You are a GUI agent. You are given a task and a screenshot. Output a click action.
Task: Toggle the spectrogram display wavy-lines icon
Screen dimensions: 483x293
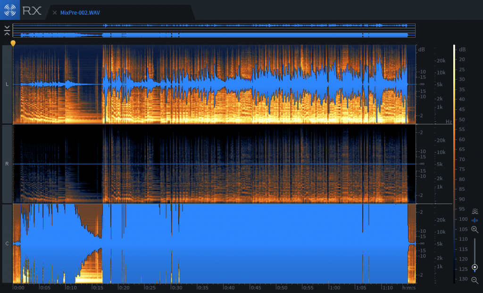(475, 211)
